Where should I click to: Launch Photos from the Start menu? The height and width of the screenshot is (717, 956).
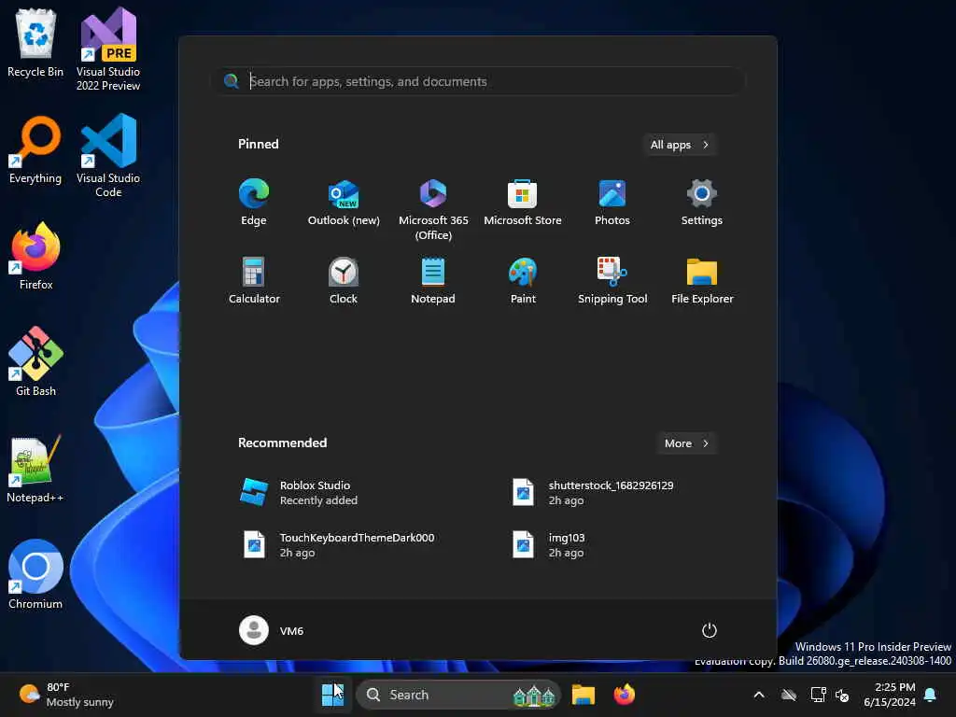tap(612, 203)
